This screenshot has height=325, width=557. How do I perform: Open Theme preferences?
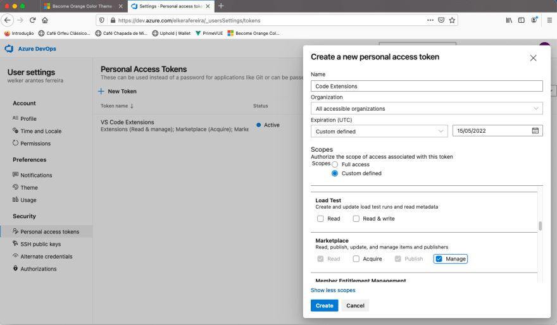(28, 187)
